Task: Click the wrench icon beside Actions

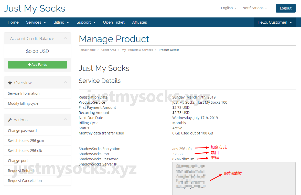Action: [10, 120]
